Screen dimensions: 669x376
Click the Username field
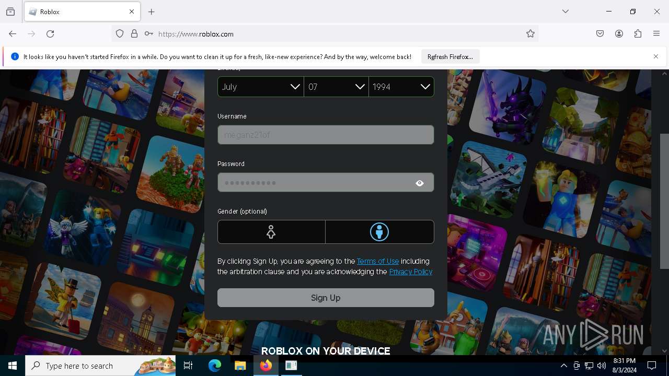[x=326, y=135]
